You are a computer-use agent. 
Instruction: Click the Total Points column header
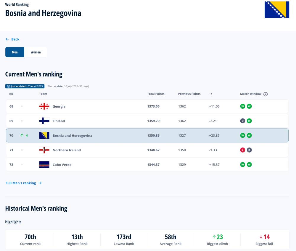156,94
